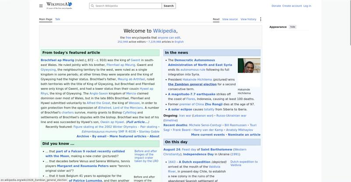Open the three-dot more options menu
Viewport: 351px width, 182px height.
click(260, 19)
